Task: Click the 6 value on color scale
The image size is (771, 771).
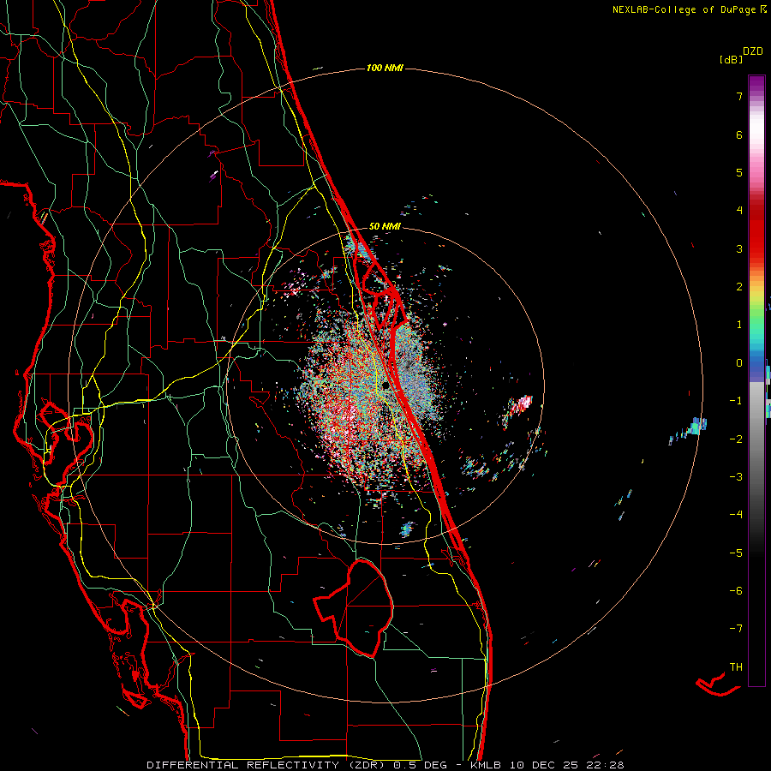Action: click(x=739, y=134)
